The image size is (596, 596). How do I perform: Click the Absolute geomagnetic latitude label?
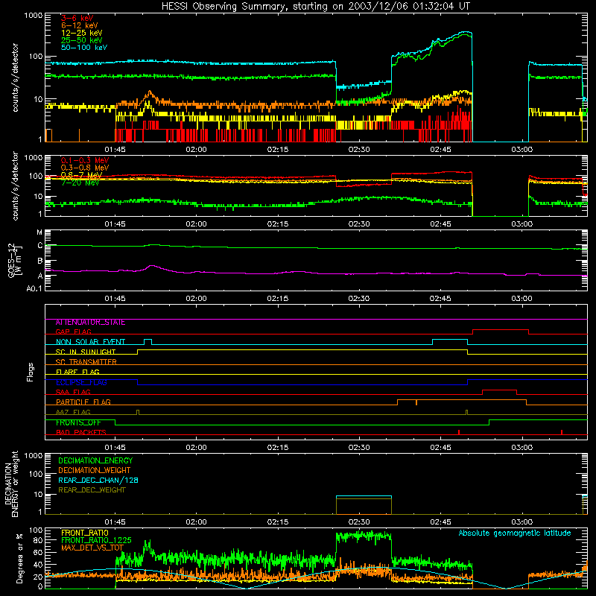[x=515, y=533]
